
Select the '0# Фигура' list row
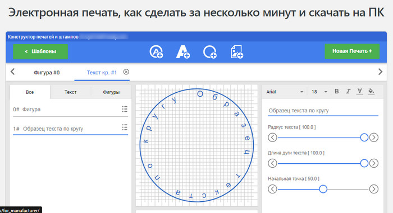(70, 110)
